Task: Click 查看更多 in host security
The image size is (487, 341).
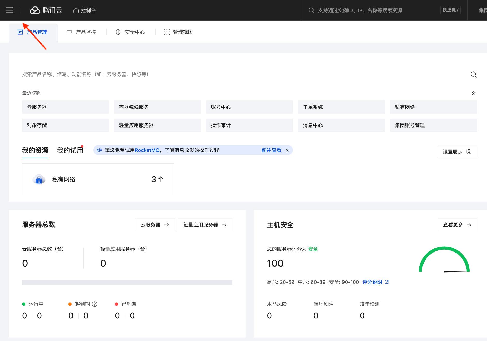Action: tap(457, 225)
